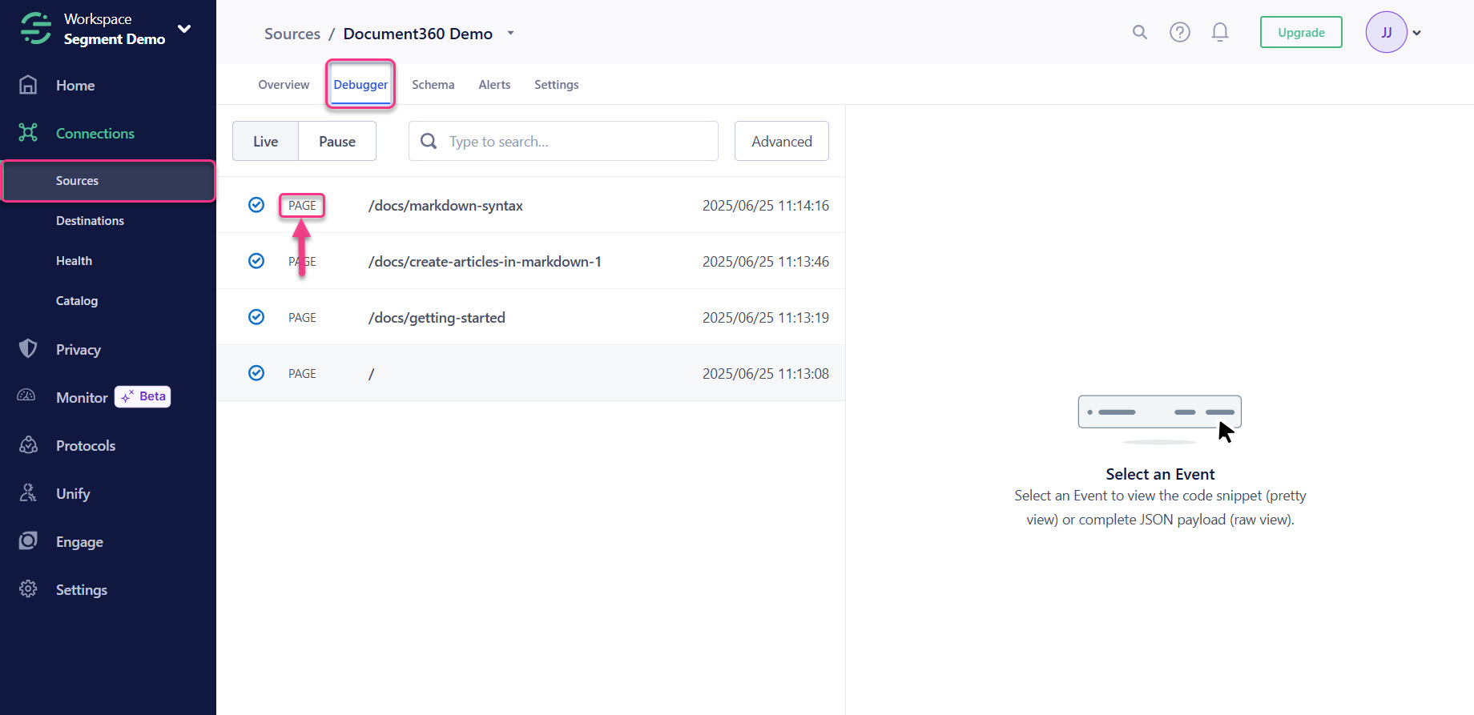Click check icon for /docs/create-articles-in-markdown-1 event
This screenshot has height=715, width=1474.
pyautogui.click(x=256, y=261)
